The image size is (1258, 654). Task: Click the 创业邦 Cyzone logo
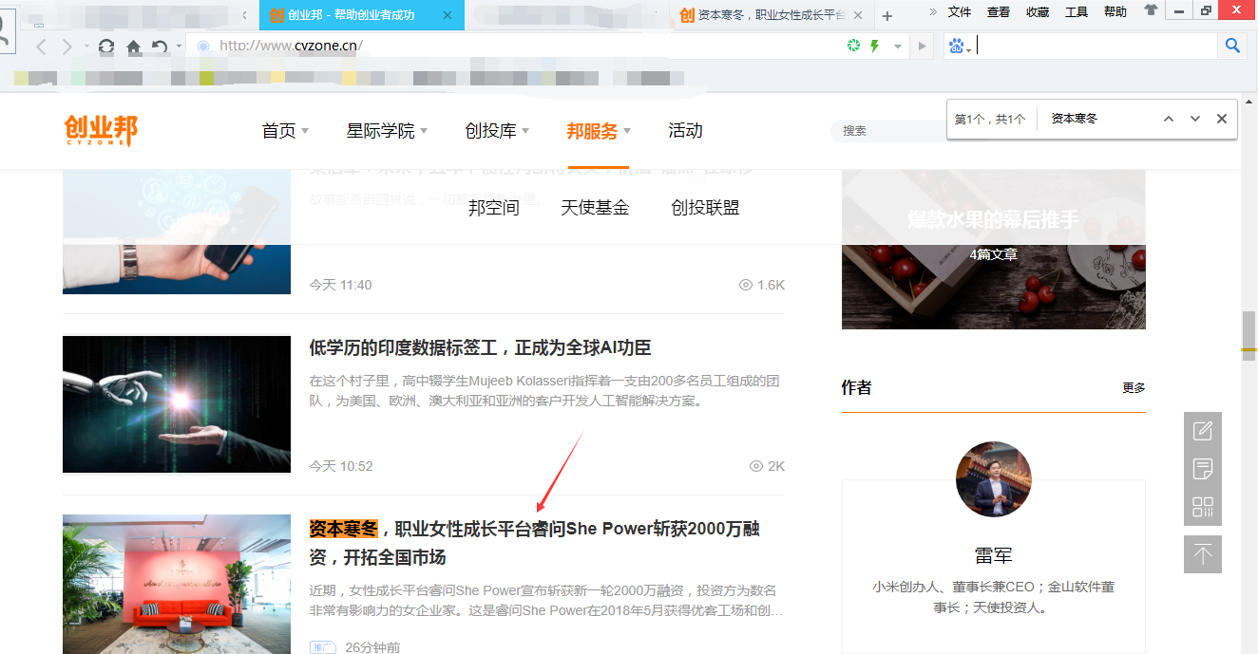pos(101,131)
